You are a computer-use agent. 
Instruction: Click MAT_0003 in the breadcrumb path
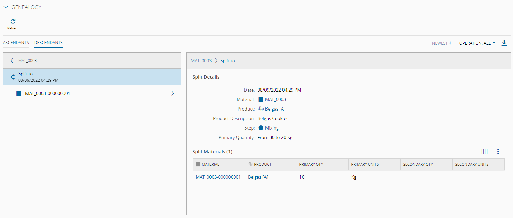(x=201, y=61)
